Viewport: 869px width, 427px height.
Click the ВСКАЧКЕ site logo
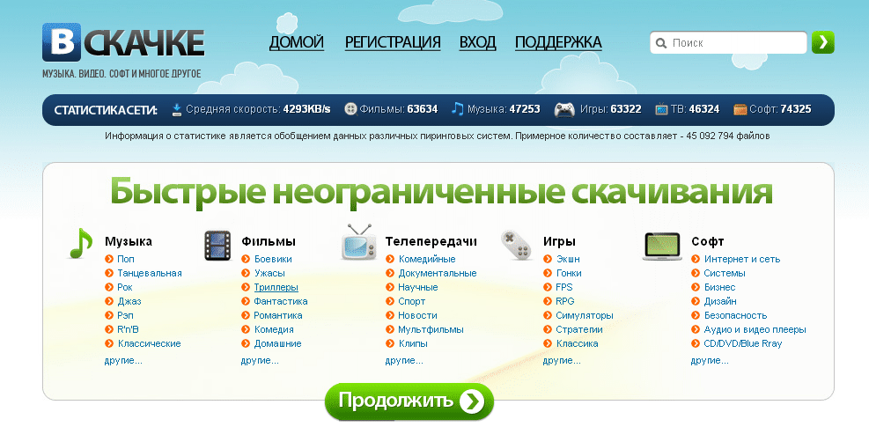123,43
